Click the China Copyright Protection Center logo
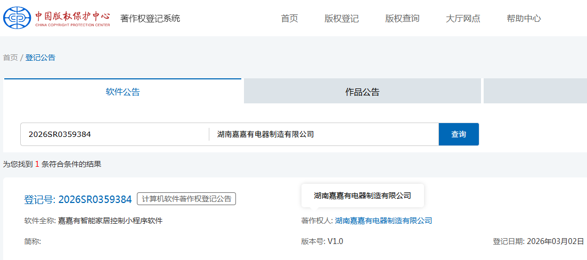The width and height of the screenshot is (587, 260). coord(57,18)
